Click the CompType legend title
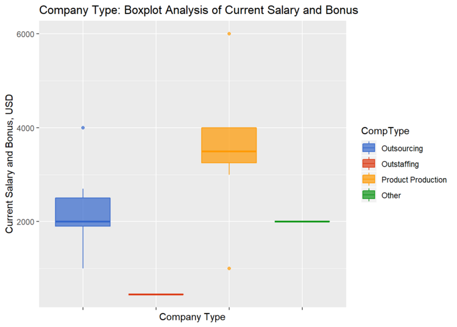This screenshot has height=327, width=457. click(384, 131)
